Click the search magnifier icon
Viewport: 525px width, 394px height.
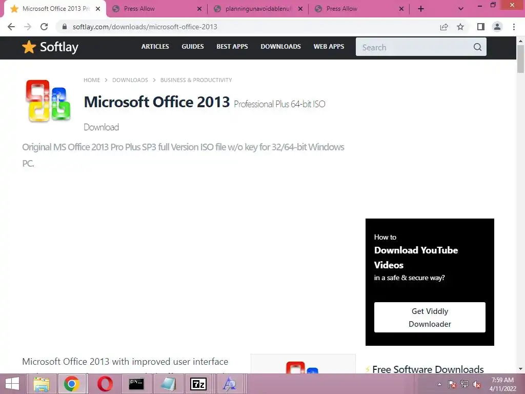(478, 47)
